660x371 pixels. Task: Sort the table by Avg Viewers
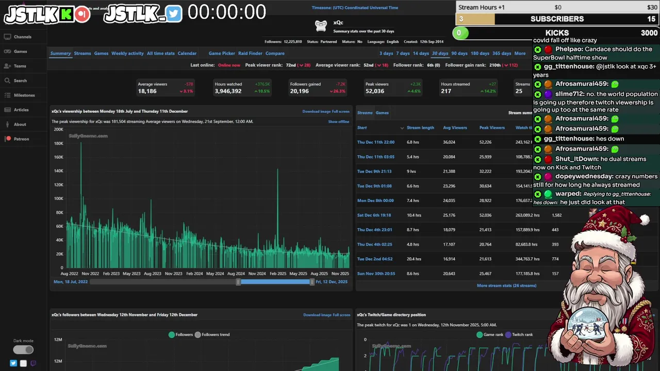click(455, 128)
